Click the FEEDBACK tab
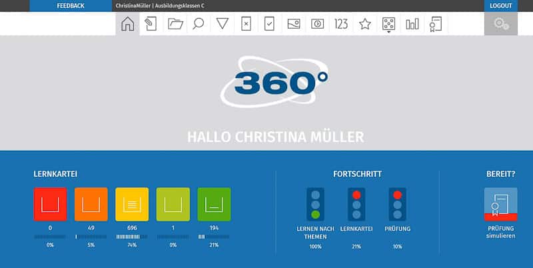 pyautogui.click(x=71, y=5)
